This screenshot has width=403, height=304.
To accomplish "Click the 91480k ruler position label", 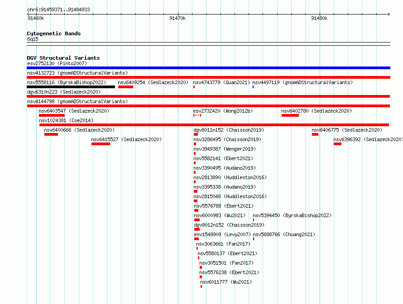I will click(319, 18).
